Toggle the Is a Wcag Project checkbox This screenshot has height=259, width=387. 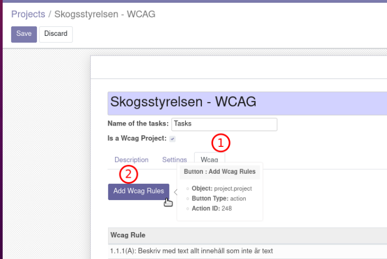click(173, 139)
